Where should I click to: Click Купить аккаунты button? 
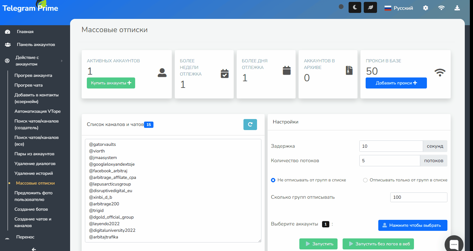point(111,83)
